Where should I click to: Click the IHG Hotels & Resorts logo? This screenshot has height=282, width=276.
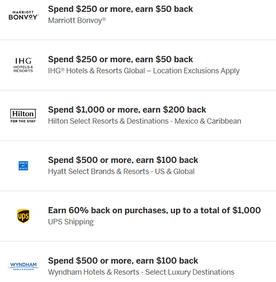click(23, 65)
